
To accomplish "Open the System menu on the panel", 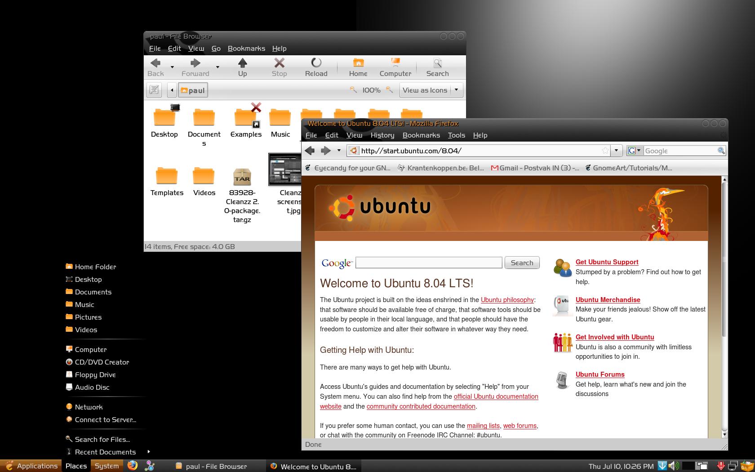I will coord(107,466).
